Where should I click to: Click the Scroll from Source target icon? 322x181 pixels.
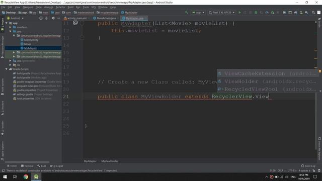41,18
